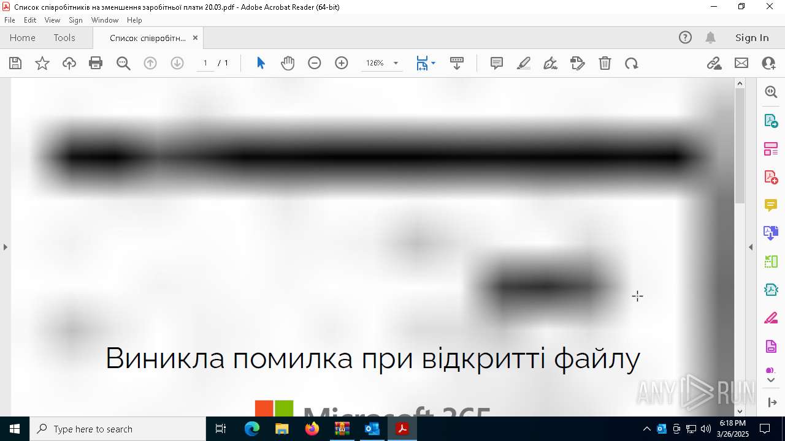Open Microsoft Edge from the taskbar
785x441 pixels.
[252, 429]
